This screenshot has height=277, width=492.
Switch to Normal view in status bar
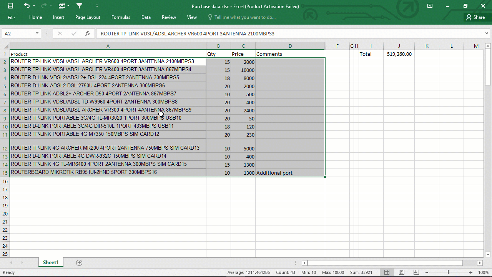(387, 272)
